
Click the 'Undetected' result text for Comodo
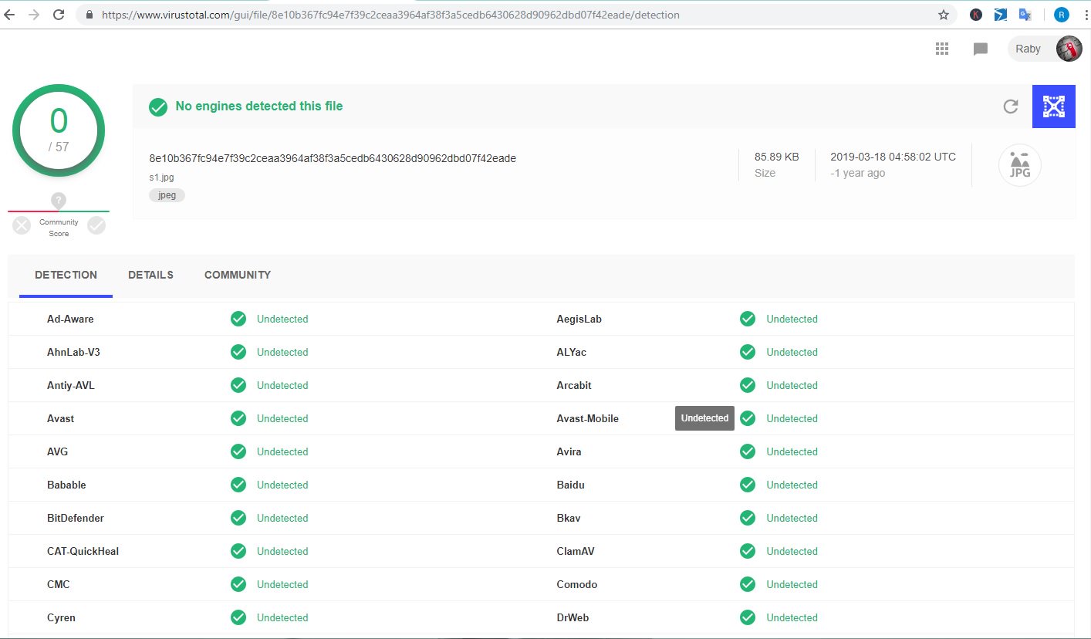point(792,584)
